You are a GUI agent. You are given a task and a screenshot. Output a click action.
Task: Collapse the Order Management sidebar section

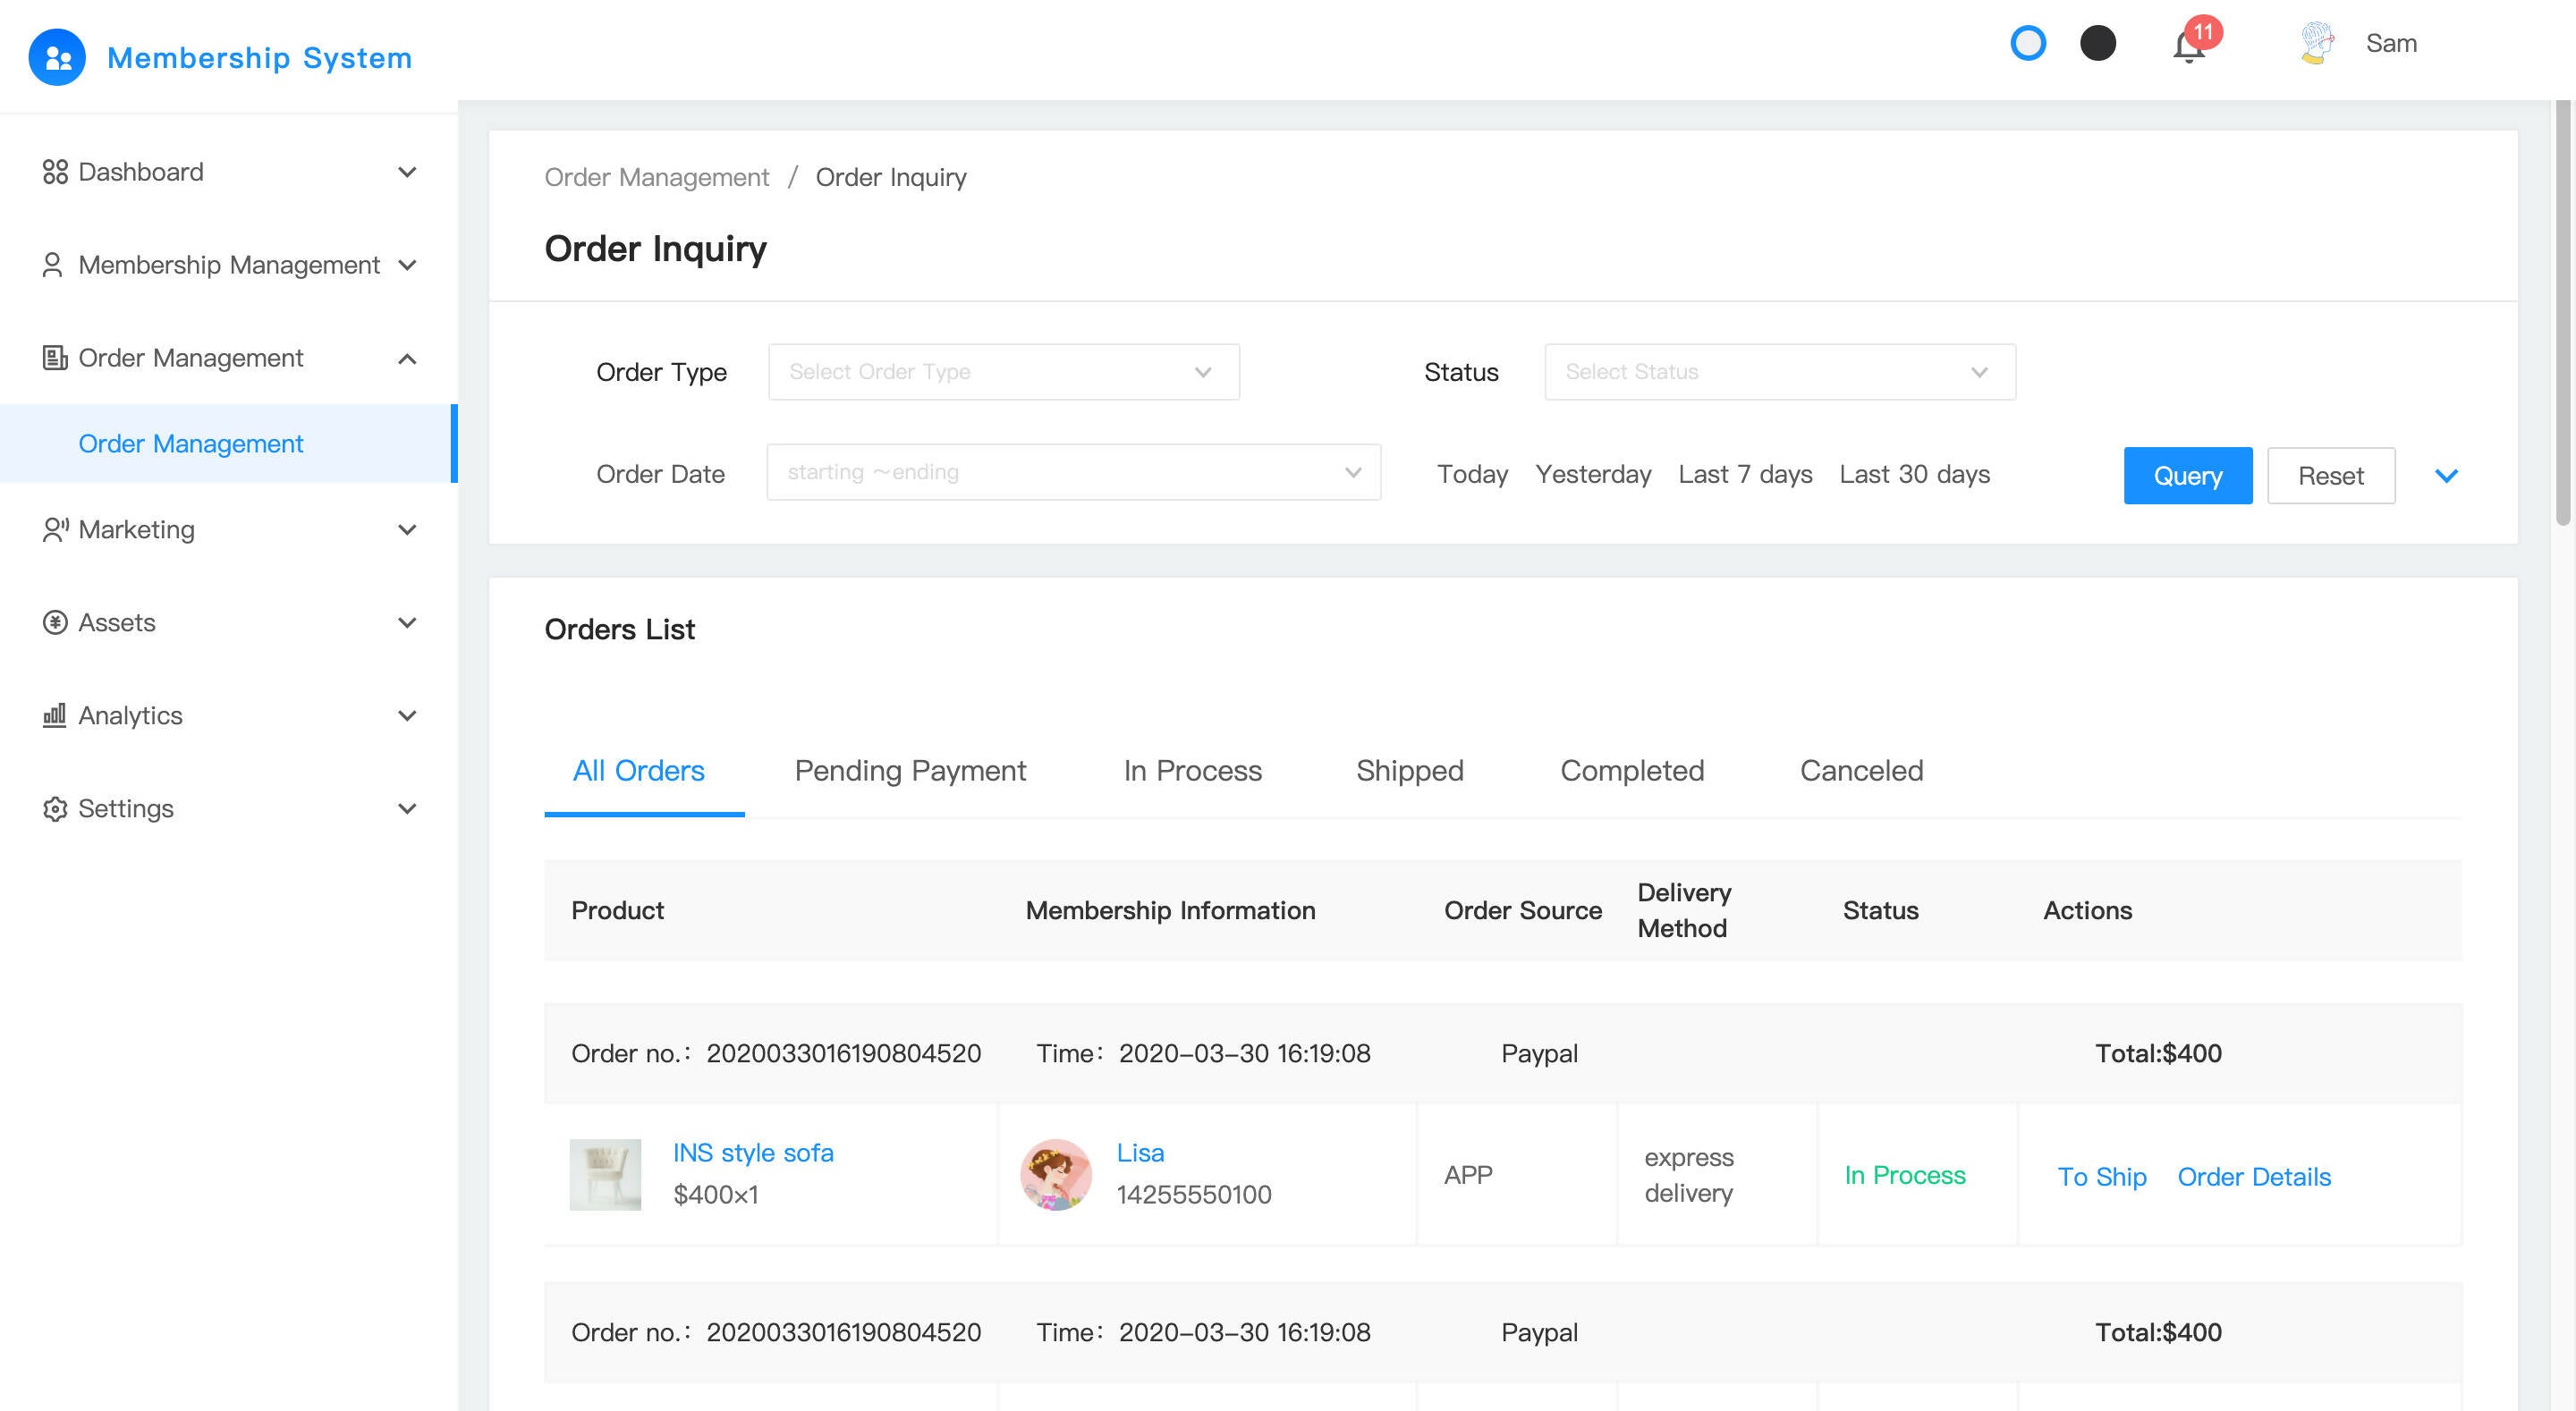(x=407, y=358)
